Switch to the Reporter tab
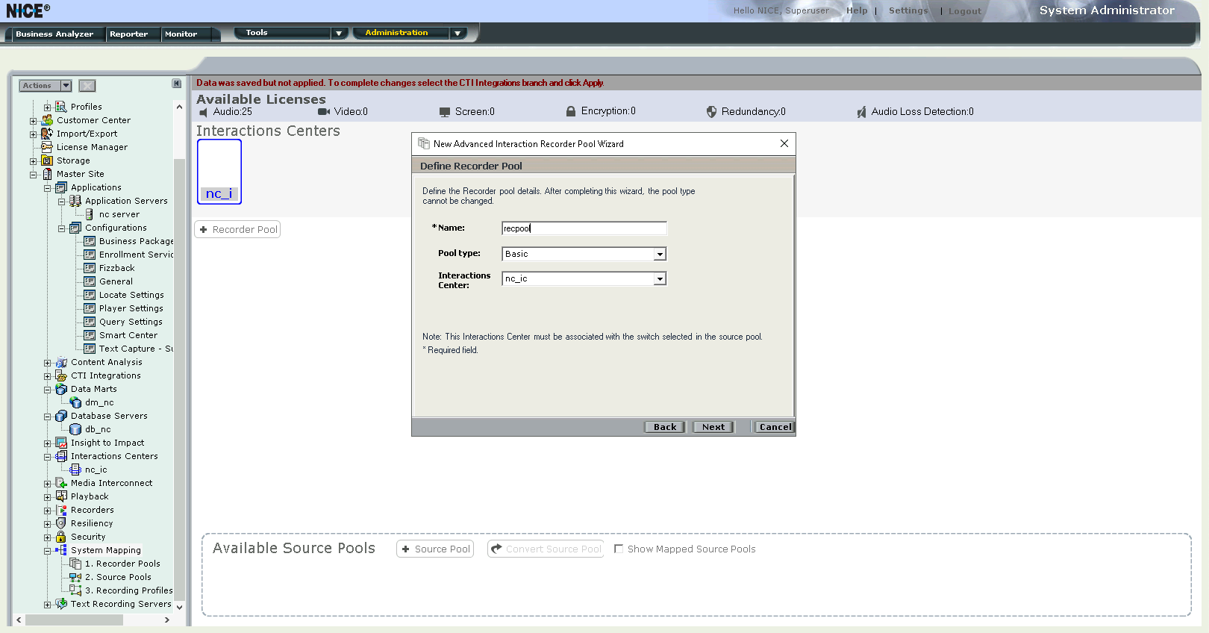This screenshot has height=633, width=1209. coord(128,34)
